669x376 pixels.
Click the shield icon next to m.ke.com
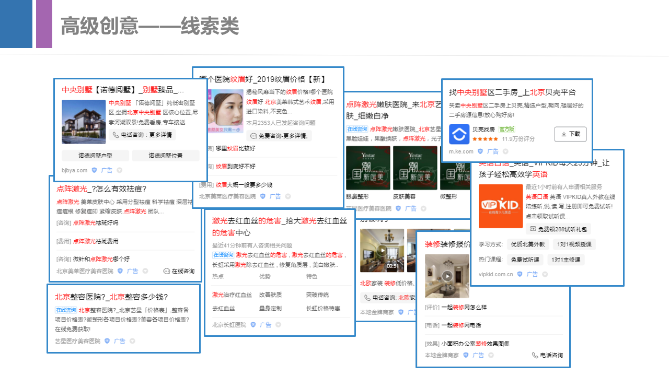pyautogui.click(x=480, y=151)
